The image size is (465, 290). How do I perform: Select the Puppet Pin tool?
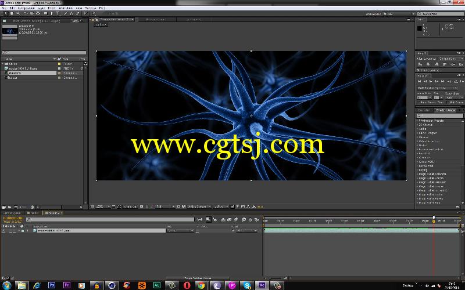click(x=93, y=13)
